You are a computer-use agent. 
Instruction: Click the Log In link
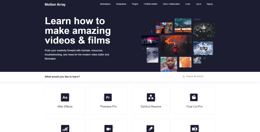pyautogui.click(x=198, y=4)
